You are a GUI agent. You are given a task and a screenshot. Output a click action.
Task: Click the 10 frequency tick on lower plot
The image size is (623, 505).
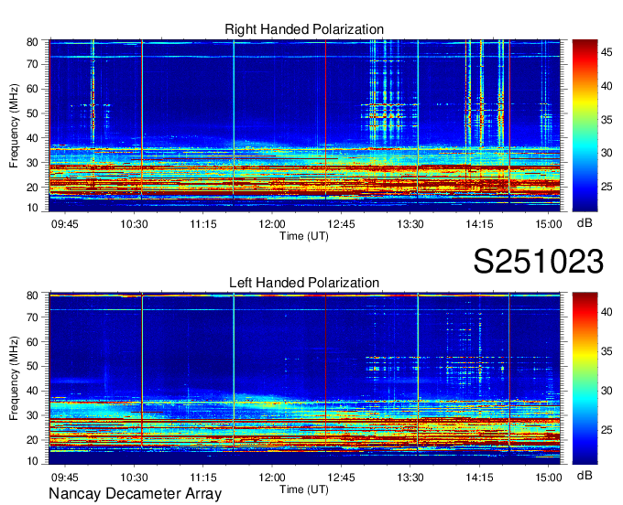click(32, 462)
